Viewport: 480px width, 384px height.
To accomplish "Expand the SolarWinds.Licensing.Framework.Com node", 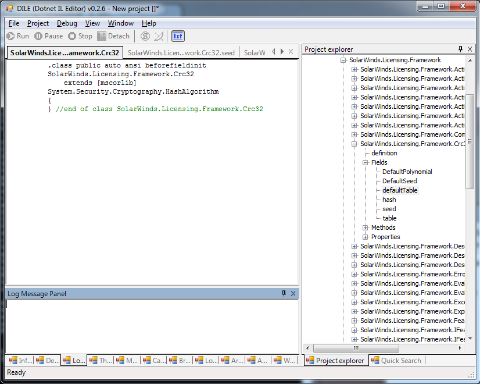I will [354, 134].
